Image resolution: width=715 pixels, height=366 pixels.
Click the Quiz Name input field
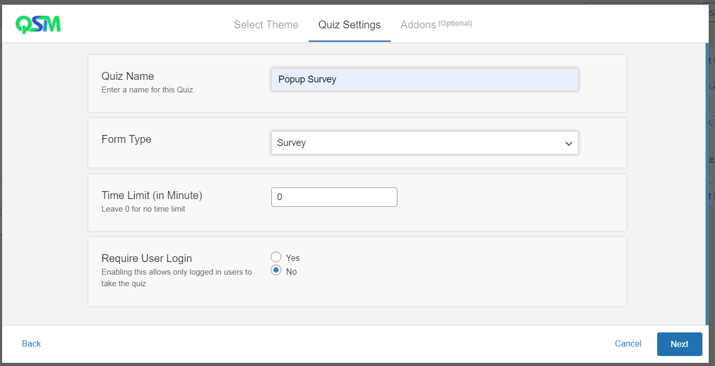click(425, 79)
